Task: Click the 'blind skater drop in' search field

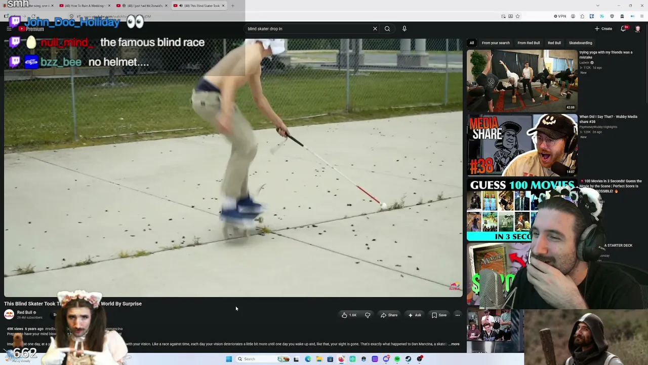Action: click(x=309, y=29)
